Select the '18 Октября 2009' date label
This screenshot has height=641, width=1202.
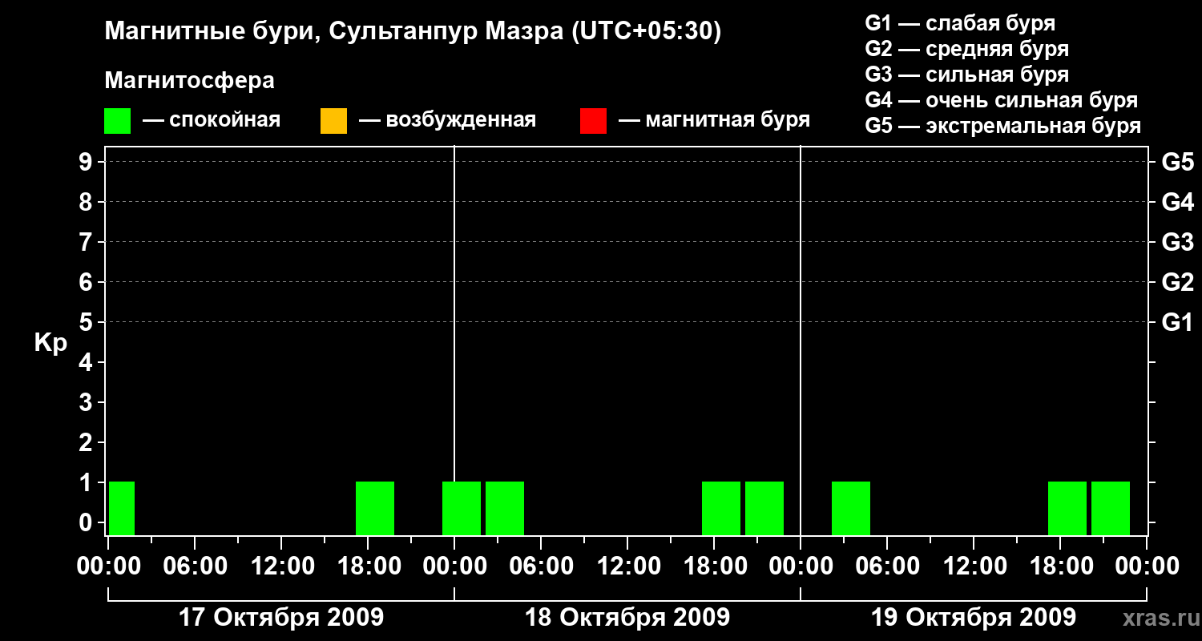627,618
